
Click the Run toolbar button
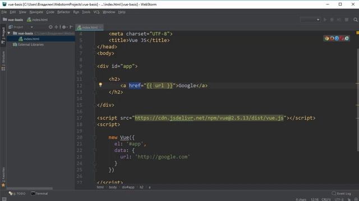325,20
